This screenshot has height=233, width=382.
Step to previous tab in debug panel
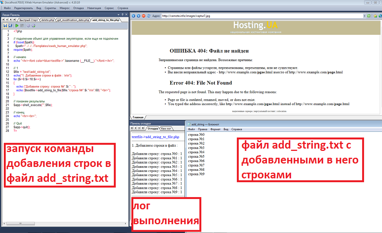pos(136,128)
